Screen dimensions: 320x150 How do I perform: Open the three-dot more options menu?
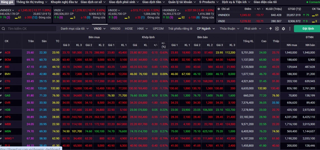[x=290, y=29]
